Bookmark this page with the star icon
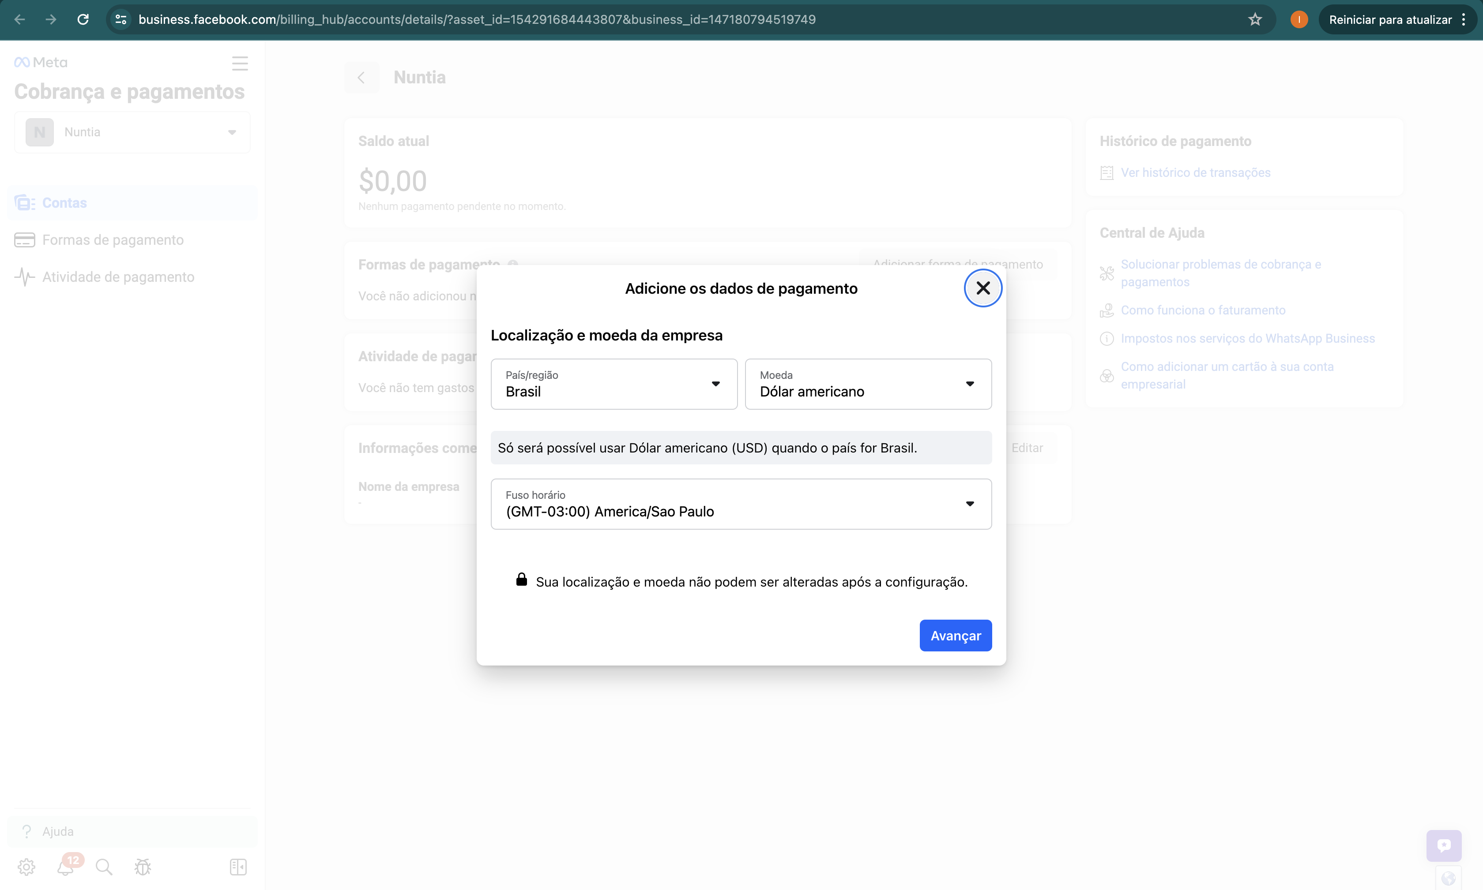1483x890 pixels. [x=1255, y=19]
